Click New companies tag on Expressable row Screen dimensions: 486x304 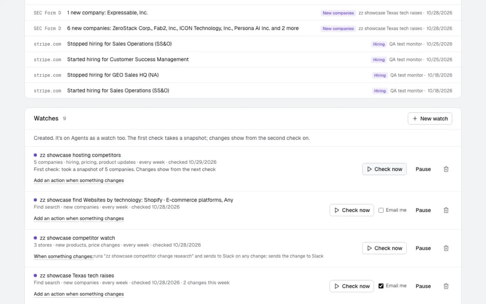pyautogui.click(x=338, y=13)
